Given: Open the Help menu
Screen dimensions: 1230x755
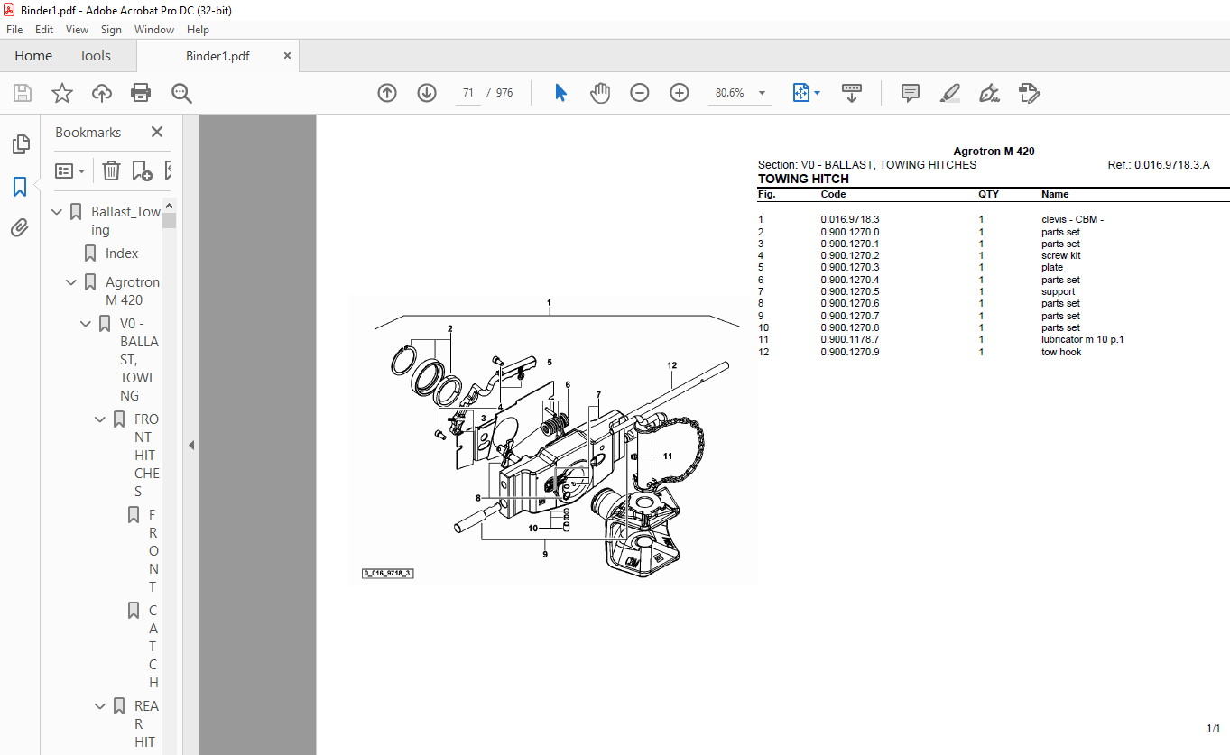Looking at the screenshot, I should point(198,30).
